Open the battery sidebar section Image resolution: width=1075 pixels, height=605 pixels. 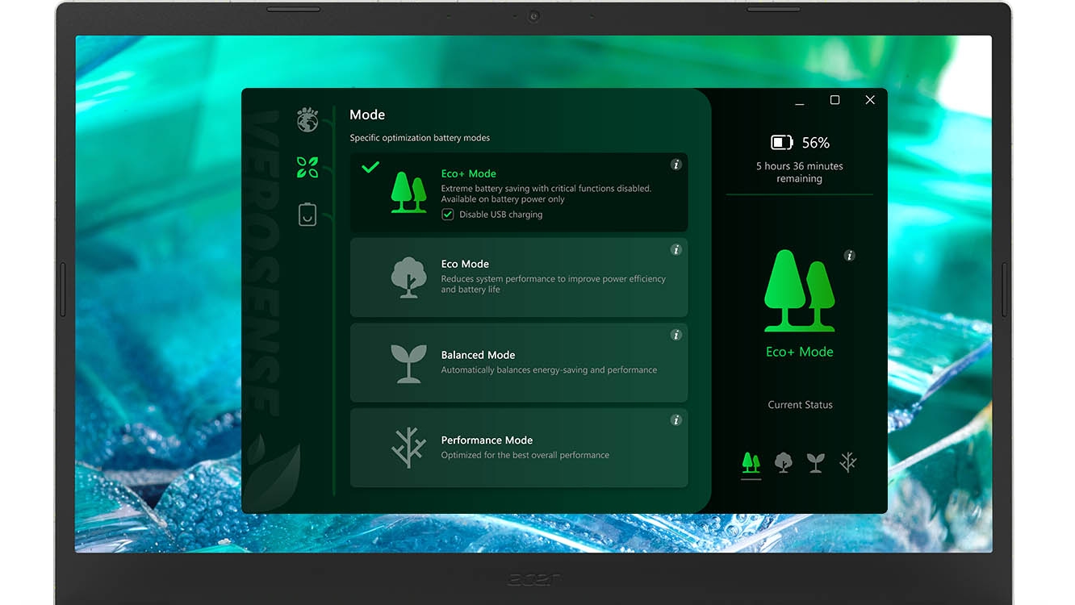point(307,215)
